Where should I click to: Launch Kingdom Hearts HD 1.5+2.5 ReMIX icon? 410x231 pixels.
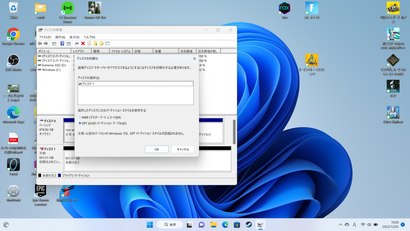click(x=393, y=65)
